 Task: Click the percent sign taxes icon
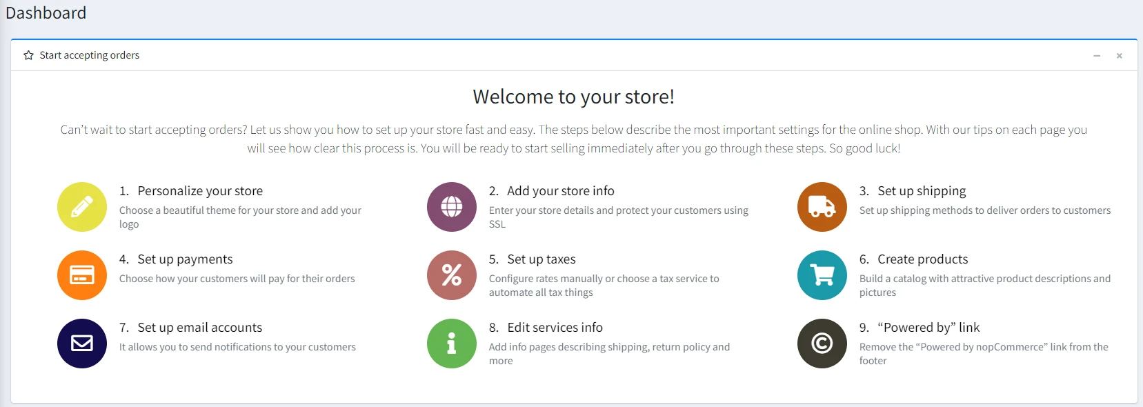coord(452,275)
